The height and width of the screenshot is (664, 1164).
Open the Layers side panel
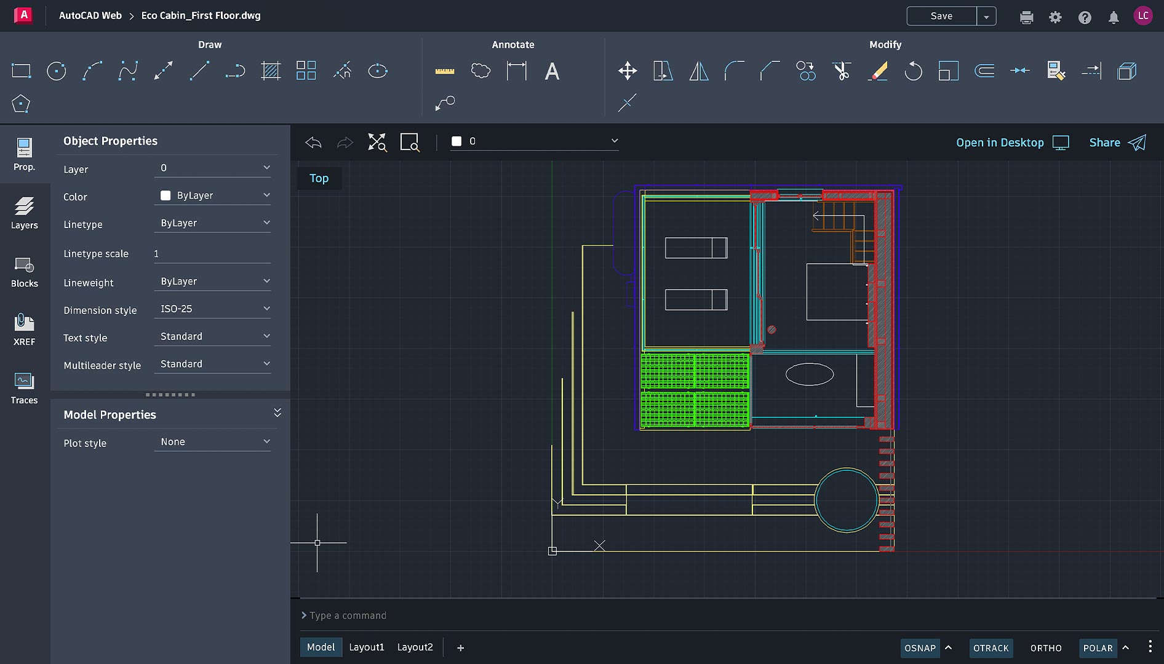(25, 213)
